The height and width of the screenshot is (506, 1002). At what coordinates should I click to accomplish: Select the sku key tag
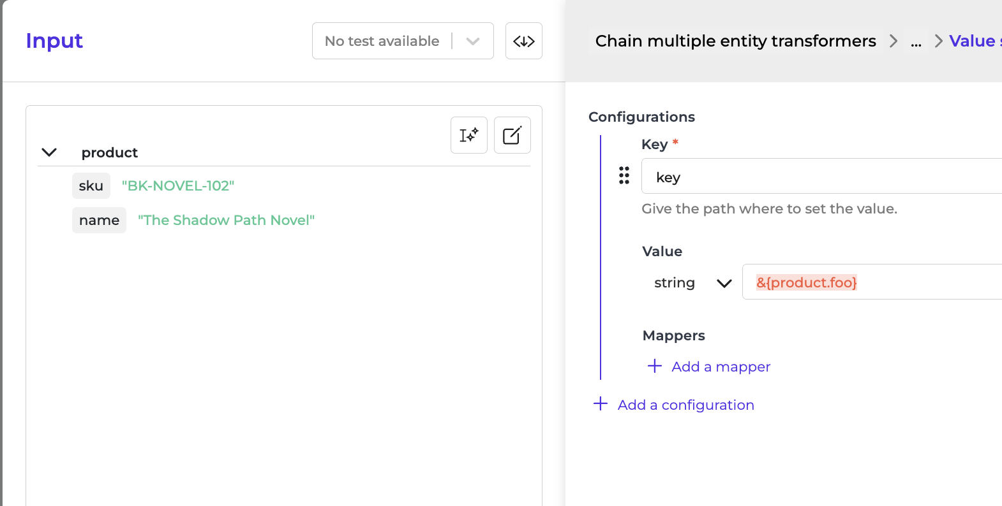[x=91, y=186]
